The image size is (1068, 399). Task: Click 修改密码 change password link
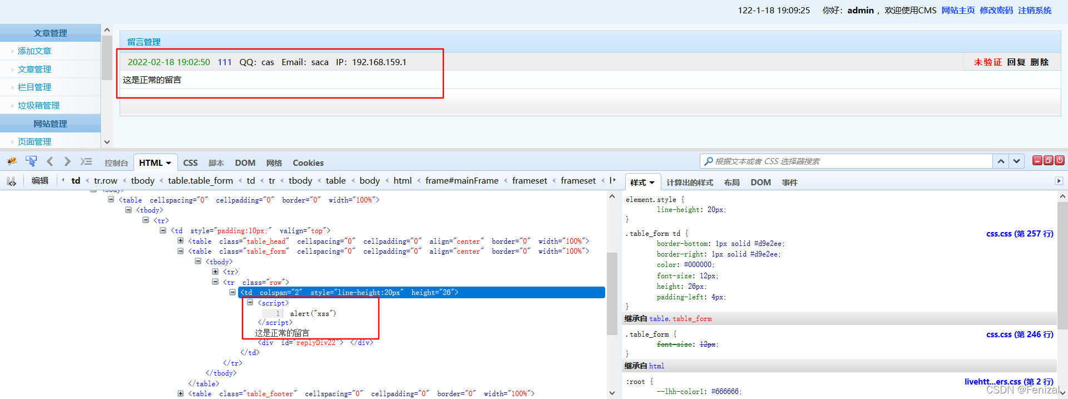(x=996, y=11)
